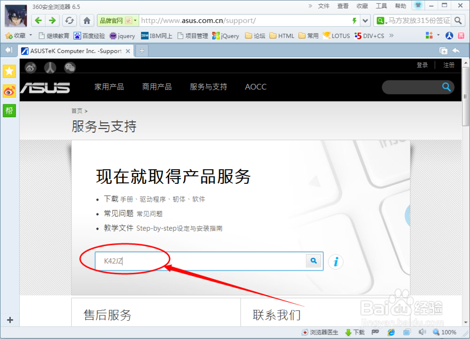Click the 登录 login link
470x339 pixels.
click(x=422, y=65)
